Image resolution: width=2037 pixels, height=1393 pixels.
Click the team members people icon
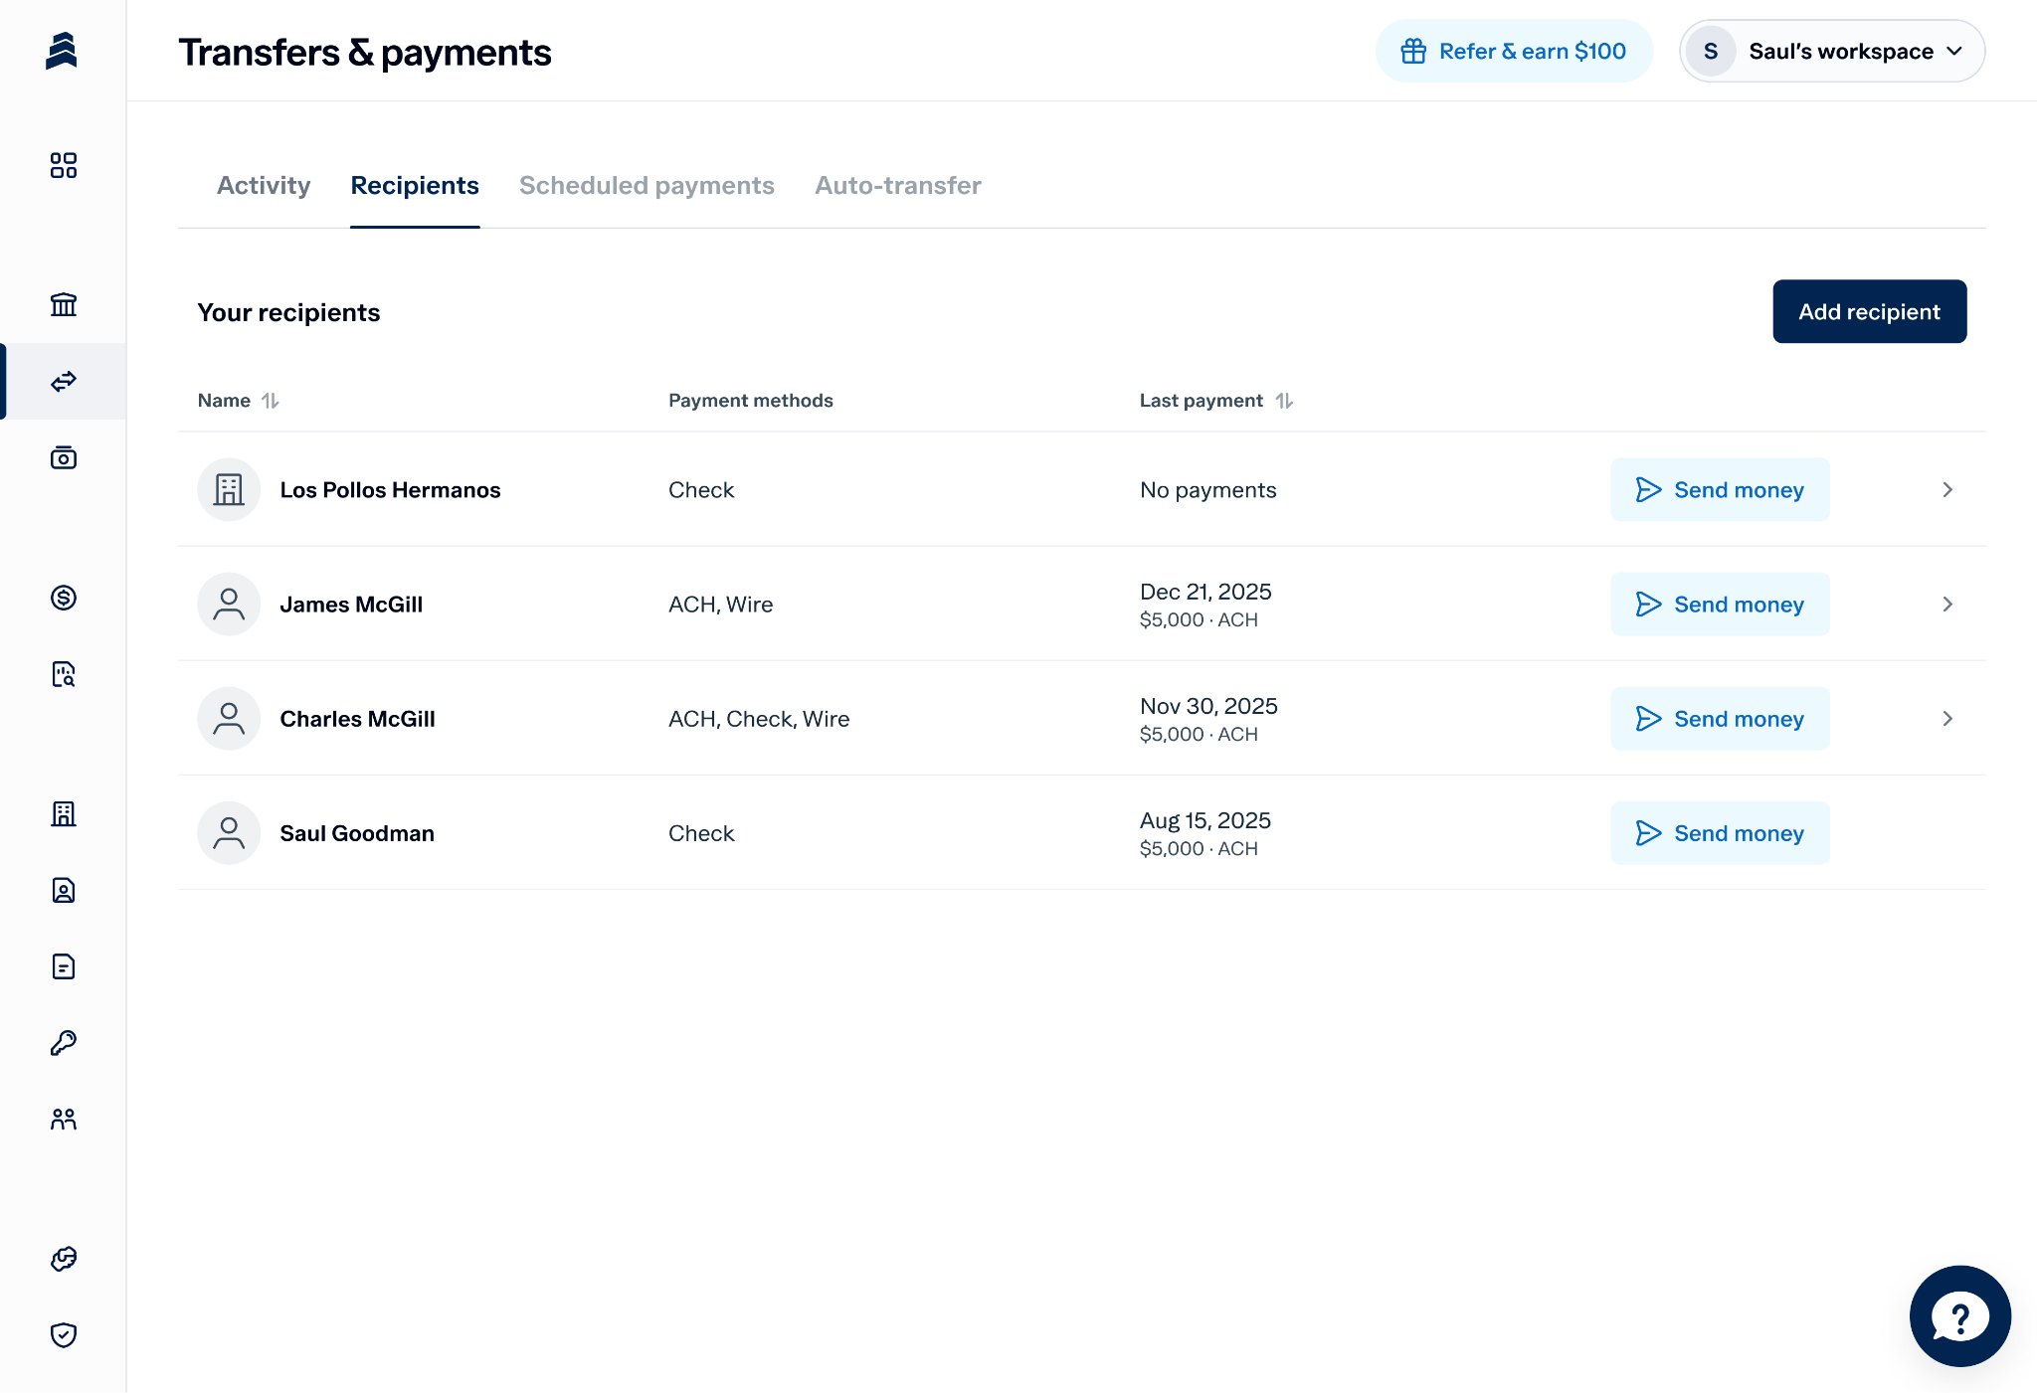click(64, 1120)
